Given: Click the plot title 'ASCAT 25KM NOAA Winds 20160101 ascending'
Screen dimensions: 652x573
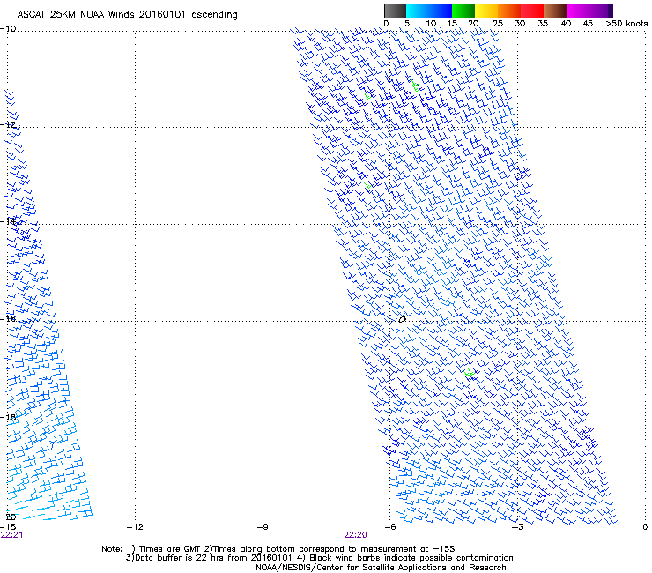Looking at the screenshot, I should click(x=127, y=14).
